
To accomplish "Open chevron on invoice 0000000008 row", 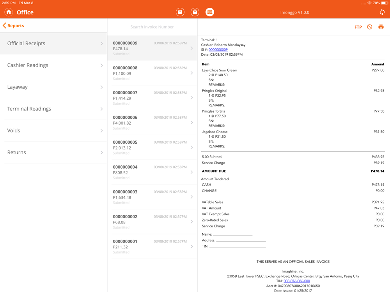I will [191, 73].
